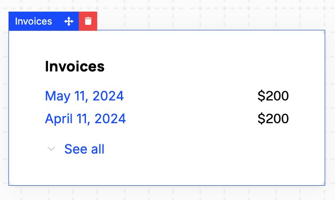Select the blue Invoices block label
335x200 pixels.
coord(34,21)
